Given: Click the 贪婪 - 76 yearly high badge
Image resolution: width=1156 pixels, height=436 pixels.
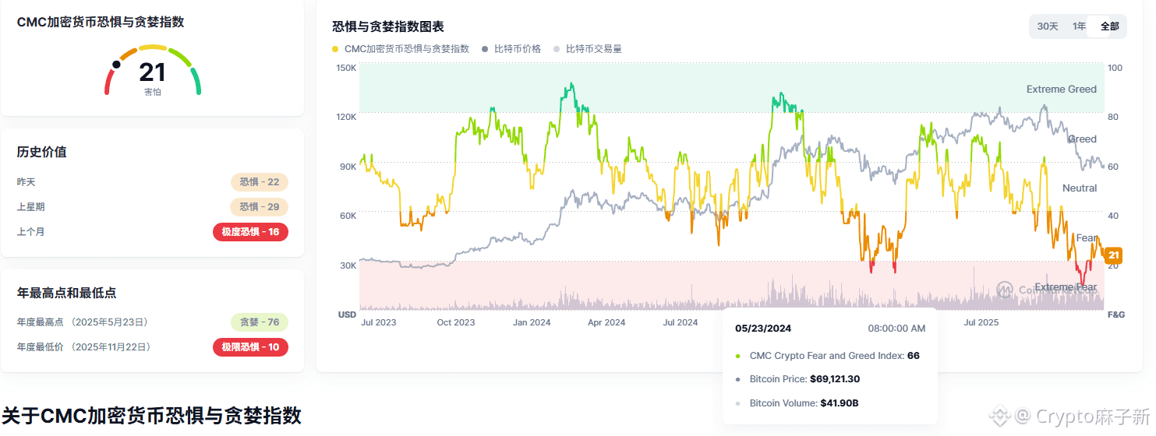Looking at the screenshot, I should pos(260,322).
